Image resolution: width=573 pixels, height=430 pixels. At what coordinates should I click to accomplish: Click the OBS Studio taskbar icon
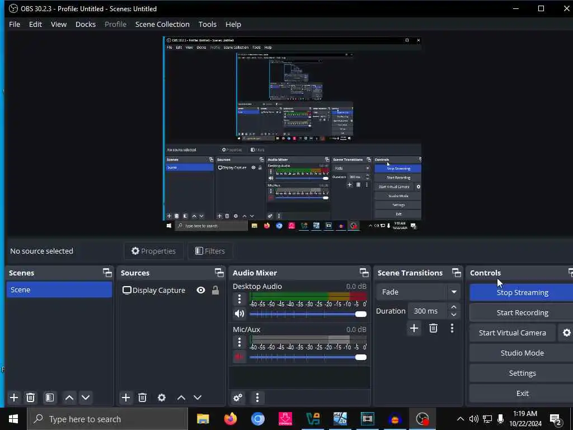[422, 419]
